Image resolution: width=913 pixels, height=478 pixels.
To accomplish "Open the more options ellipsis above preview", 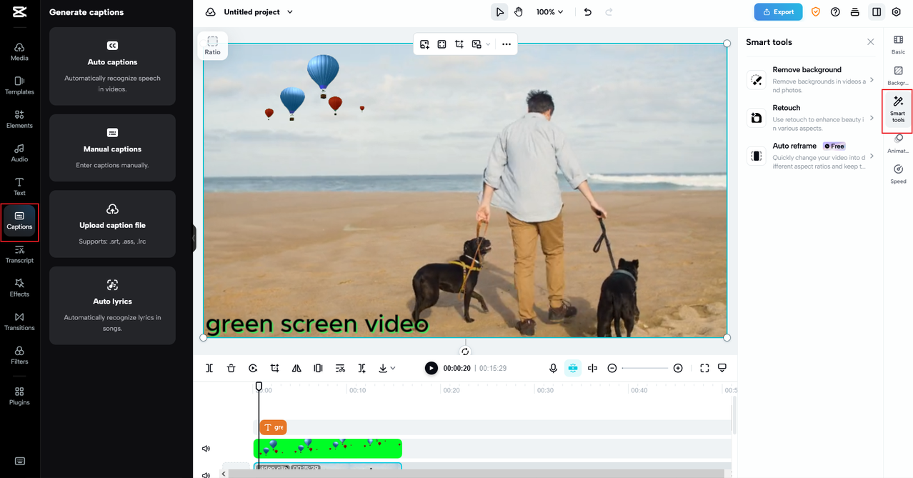I will (507, 44).
